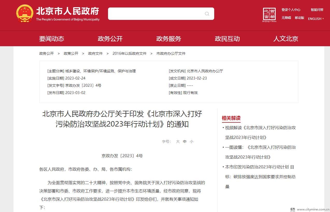The height and width of the screenshot is (212, 330).
Task: Go to 政民互动 navigation section
Action: tap(227, 39)
